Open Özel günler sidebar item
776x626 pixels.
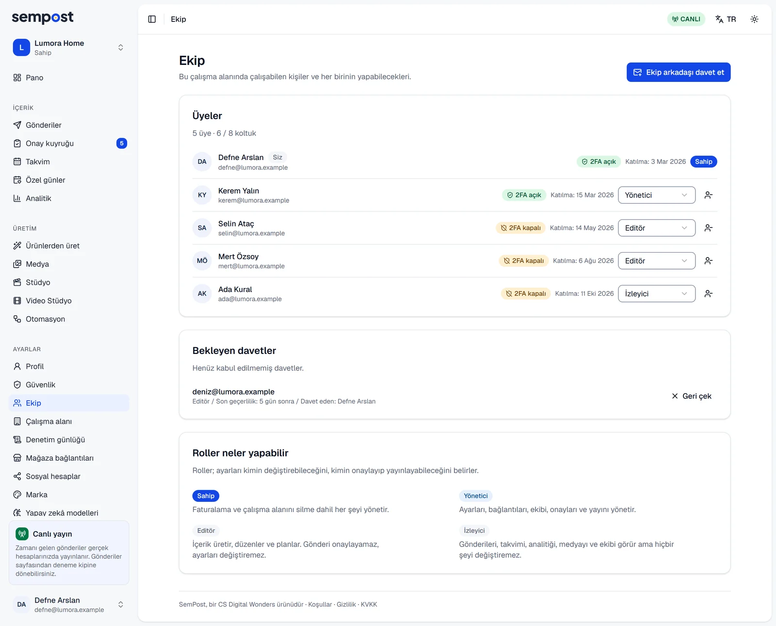click(x=69, y=180)
